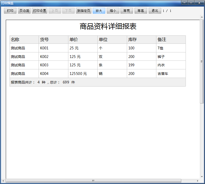Screen dimensions: 205x184
Task: Go to a specific page via 到指定页
Action: [84, 11]
